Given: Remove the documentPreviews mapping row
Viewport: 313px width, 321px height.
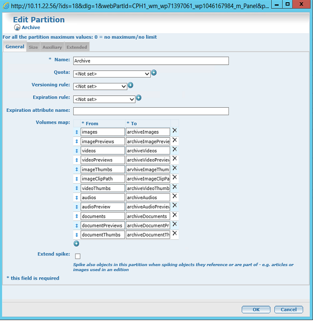Looking at the screenshot, I should tap(174, 224).
